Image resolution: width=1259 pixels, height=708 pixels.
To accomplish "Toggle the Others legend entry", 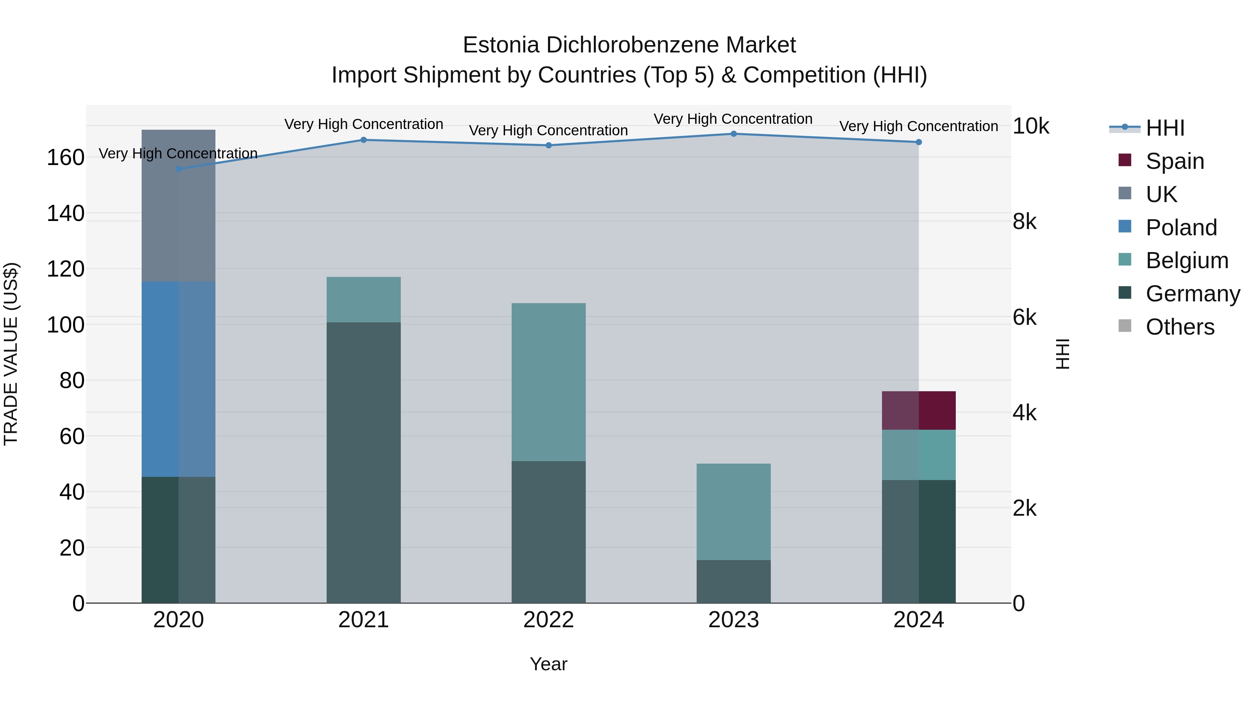I will 1166,327.
